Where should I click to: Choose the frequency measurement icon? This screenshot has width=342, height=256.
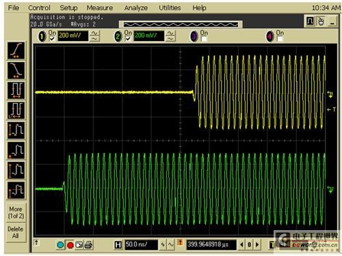(16, 111)
